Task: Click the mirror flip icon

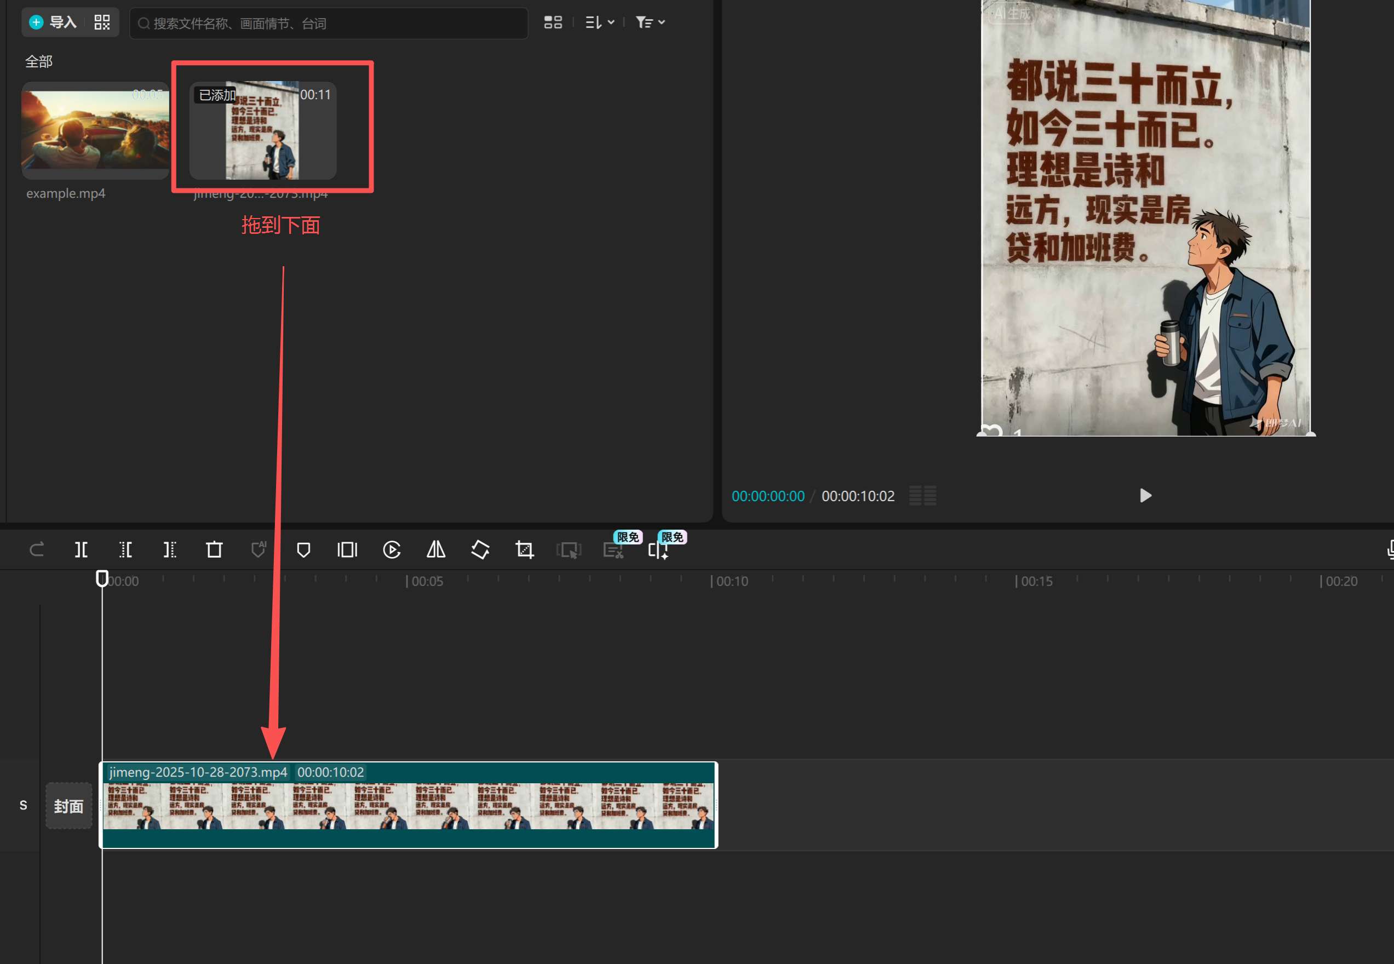Action: [436, 550]
